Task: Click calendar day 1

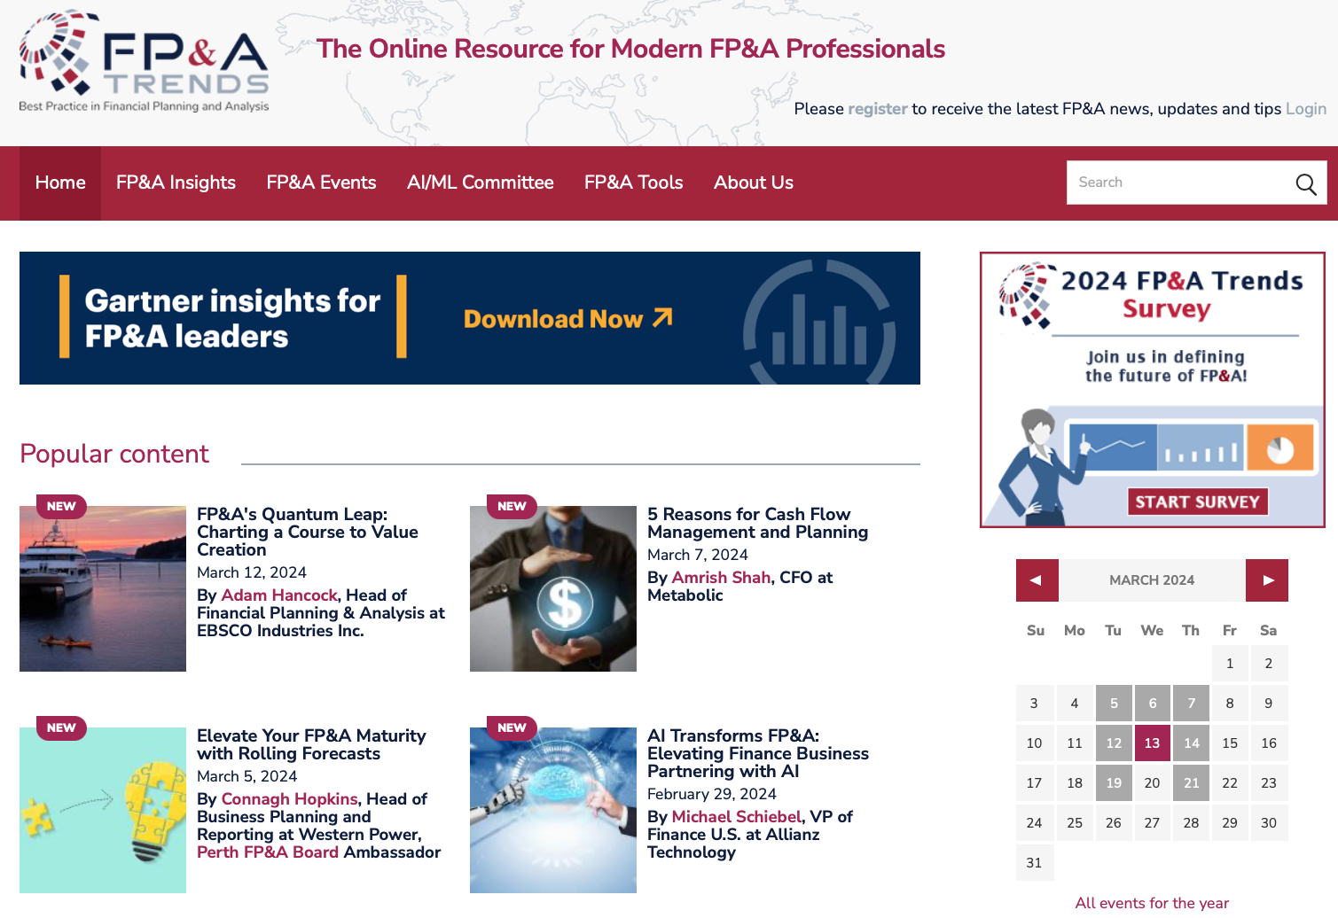Action: (x=1230, y=664)
